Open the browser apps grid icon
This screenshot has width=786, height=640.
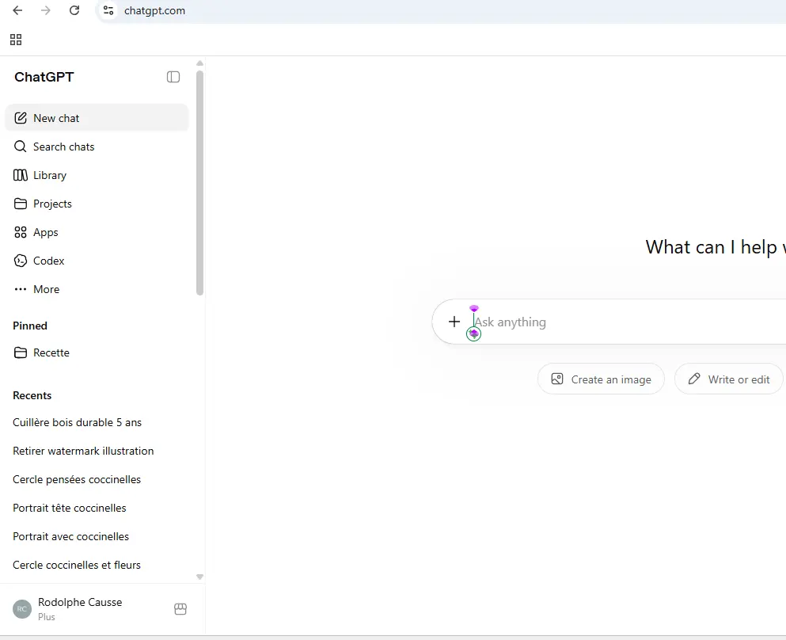coord(16,40)
